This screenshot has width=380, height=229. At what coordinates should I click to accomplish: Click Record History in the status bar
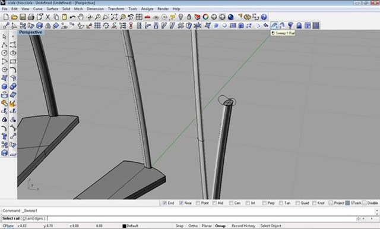pos(243,226)
